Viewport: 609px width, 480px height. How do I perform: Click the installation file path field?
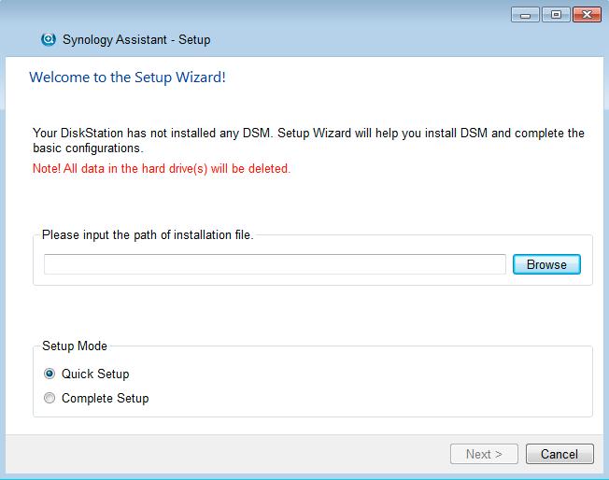275,264
